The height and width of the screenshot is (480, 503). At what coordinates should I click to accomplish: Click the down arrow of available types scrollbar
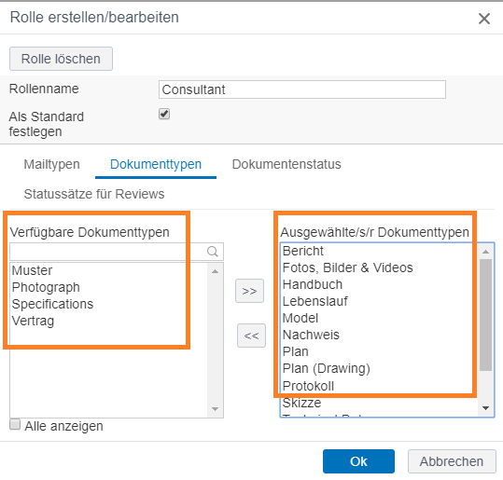click(x=216, y=409)
